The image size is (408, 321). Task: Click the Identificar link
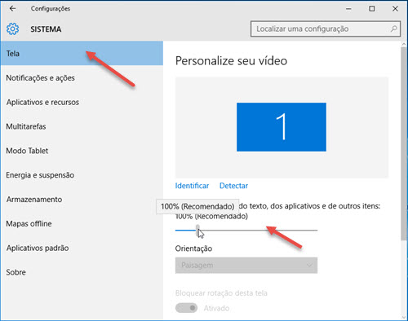192,186
